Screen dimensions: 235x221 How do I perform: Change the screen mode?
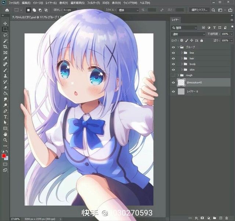coord(5,170)
